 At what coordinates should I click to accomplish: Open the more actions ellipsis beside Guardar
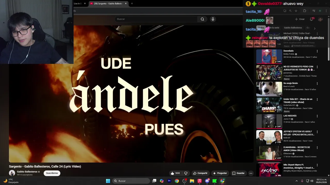[x=251, y=173]
